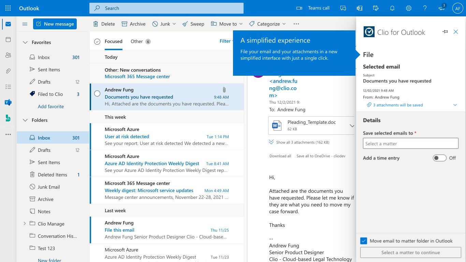Pin the Clio for Outlook pane
466x262 pixels.
pos(445,32)
